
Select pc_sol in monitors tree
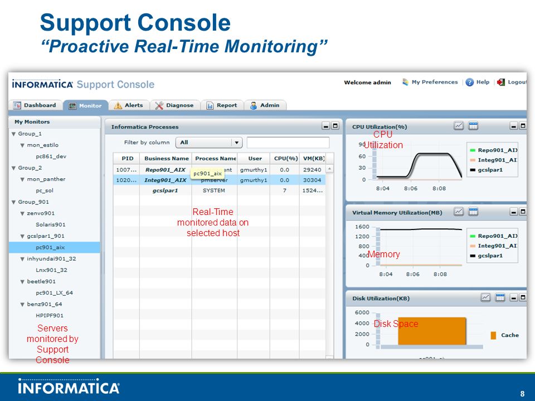click(45, 190)
